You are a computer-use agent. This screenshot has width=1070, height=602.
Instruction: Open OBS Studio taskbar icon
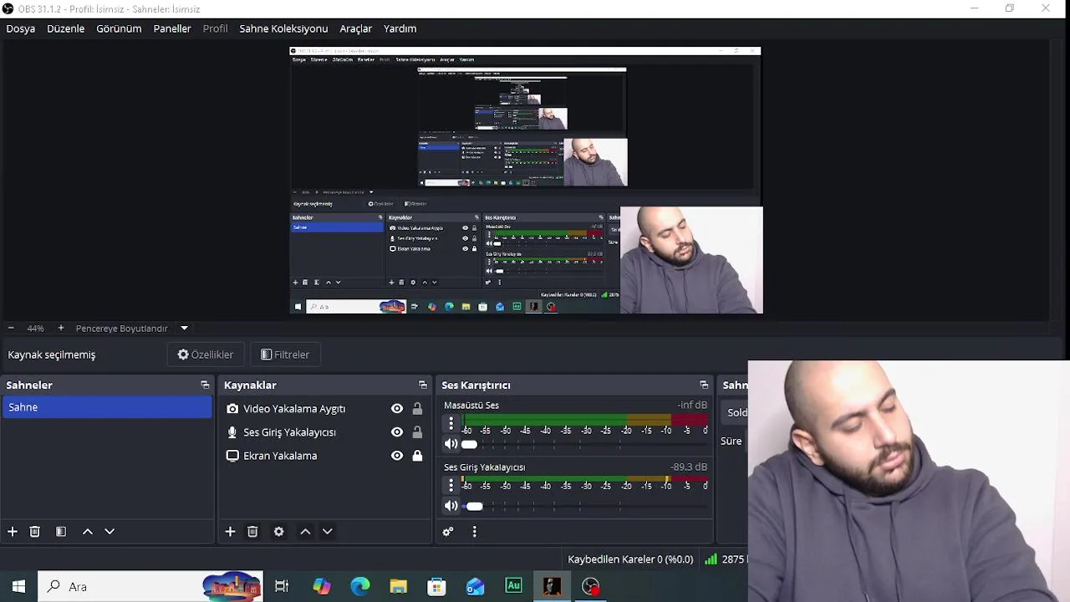pyautogui.click(x=591, y=587)
